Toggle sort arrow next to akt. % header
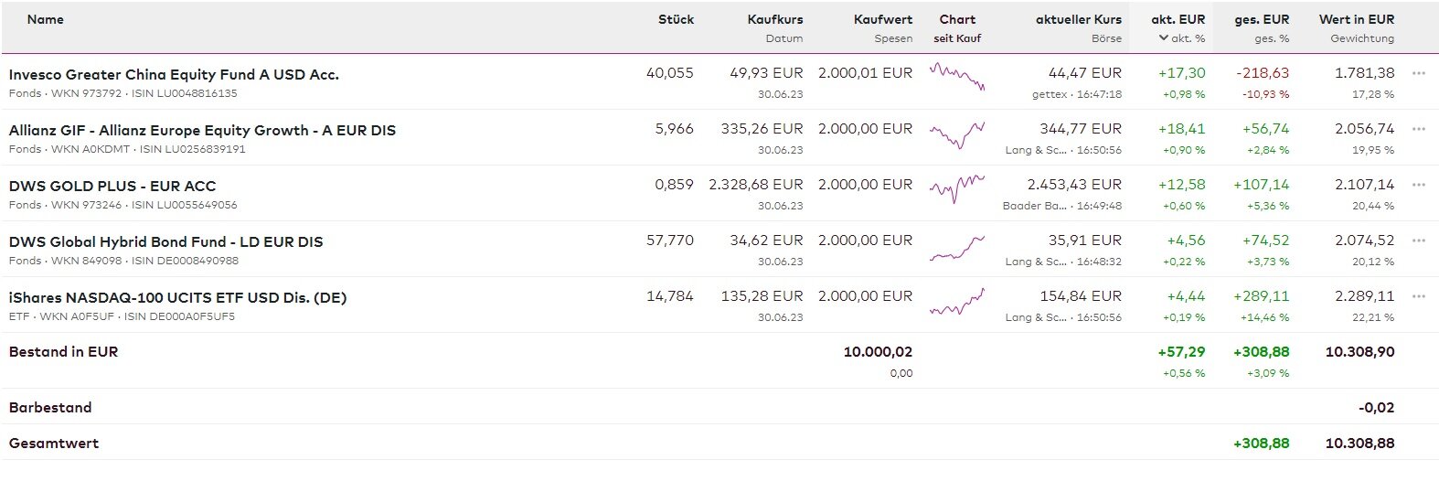Viewport: 1439px width, 492px height. coord(1163,38)
